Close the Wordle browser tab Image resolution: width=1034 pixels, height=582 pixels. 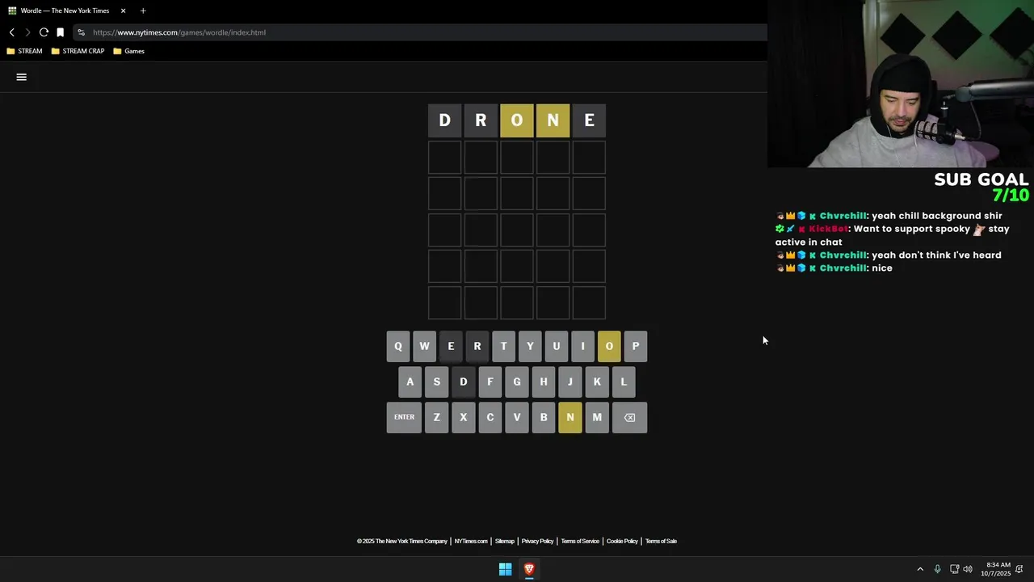pos(123,11)
